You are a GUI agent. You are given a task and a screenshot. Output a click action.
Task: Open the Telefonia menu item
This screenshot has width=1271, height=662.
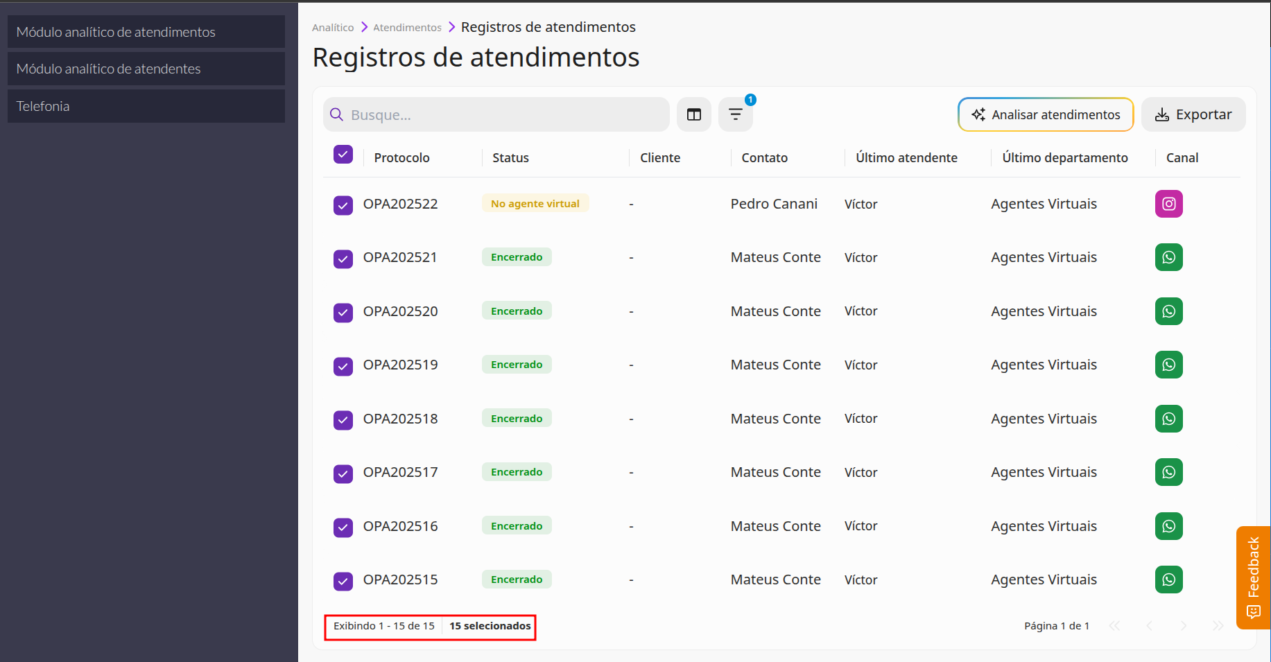(146, 106)
